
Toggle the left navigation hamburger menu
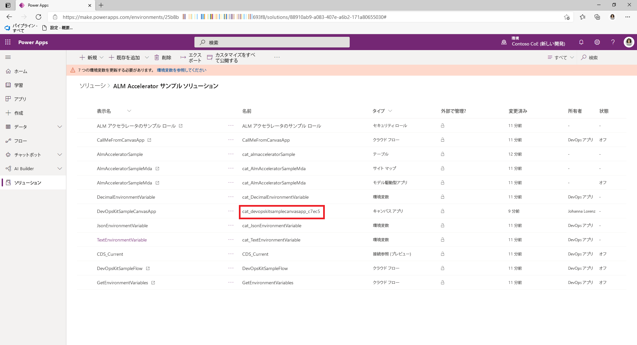pos(8,57)
